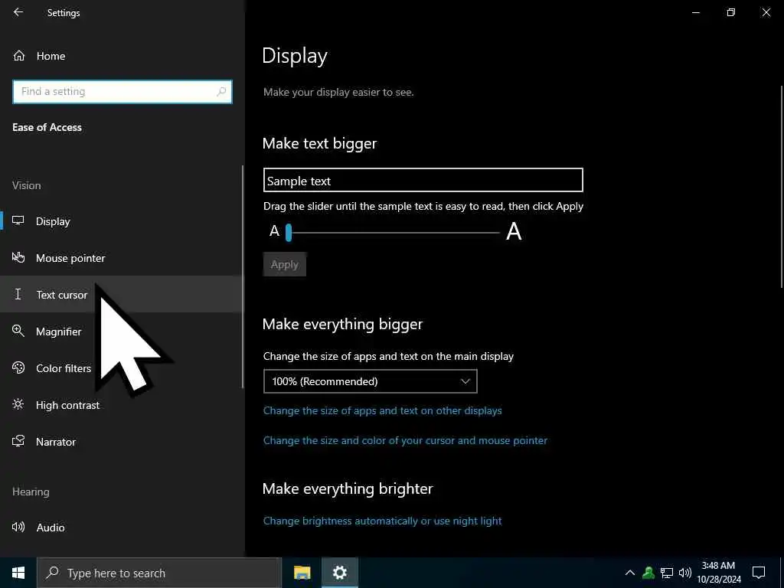Click the Find a setting search box
This screenshot has height=588, width=784.
(122, 92)
